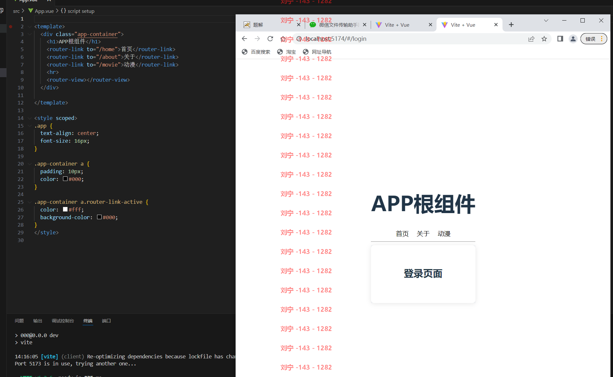The width and height of the screenshot is (613, 377).
Task: Click the browser back arrow
Action: [244, 39]
